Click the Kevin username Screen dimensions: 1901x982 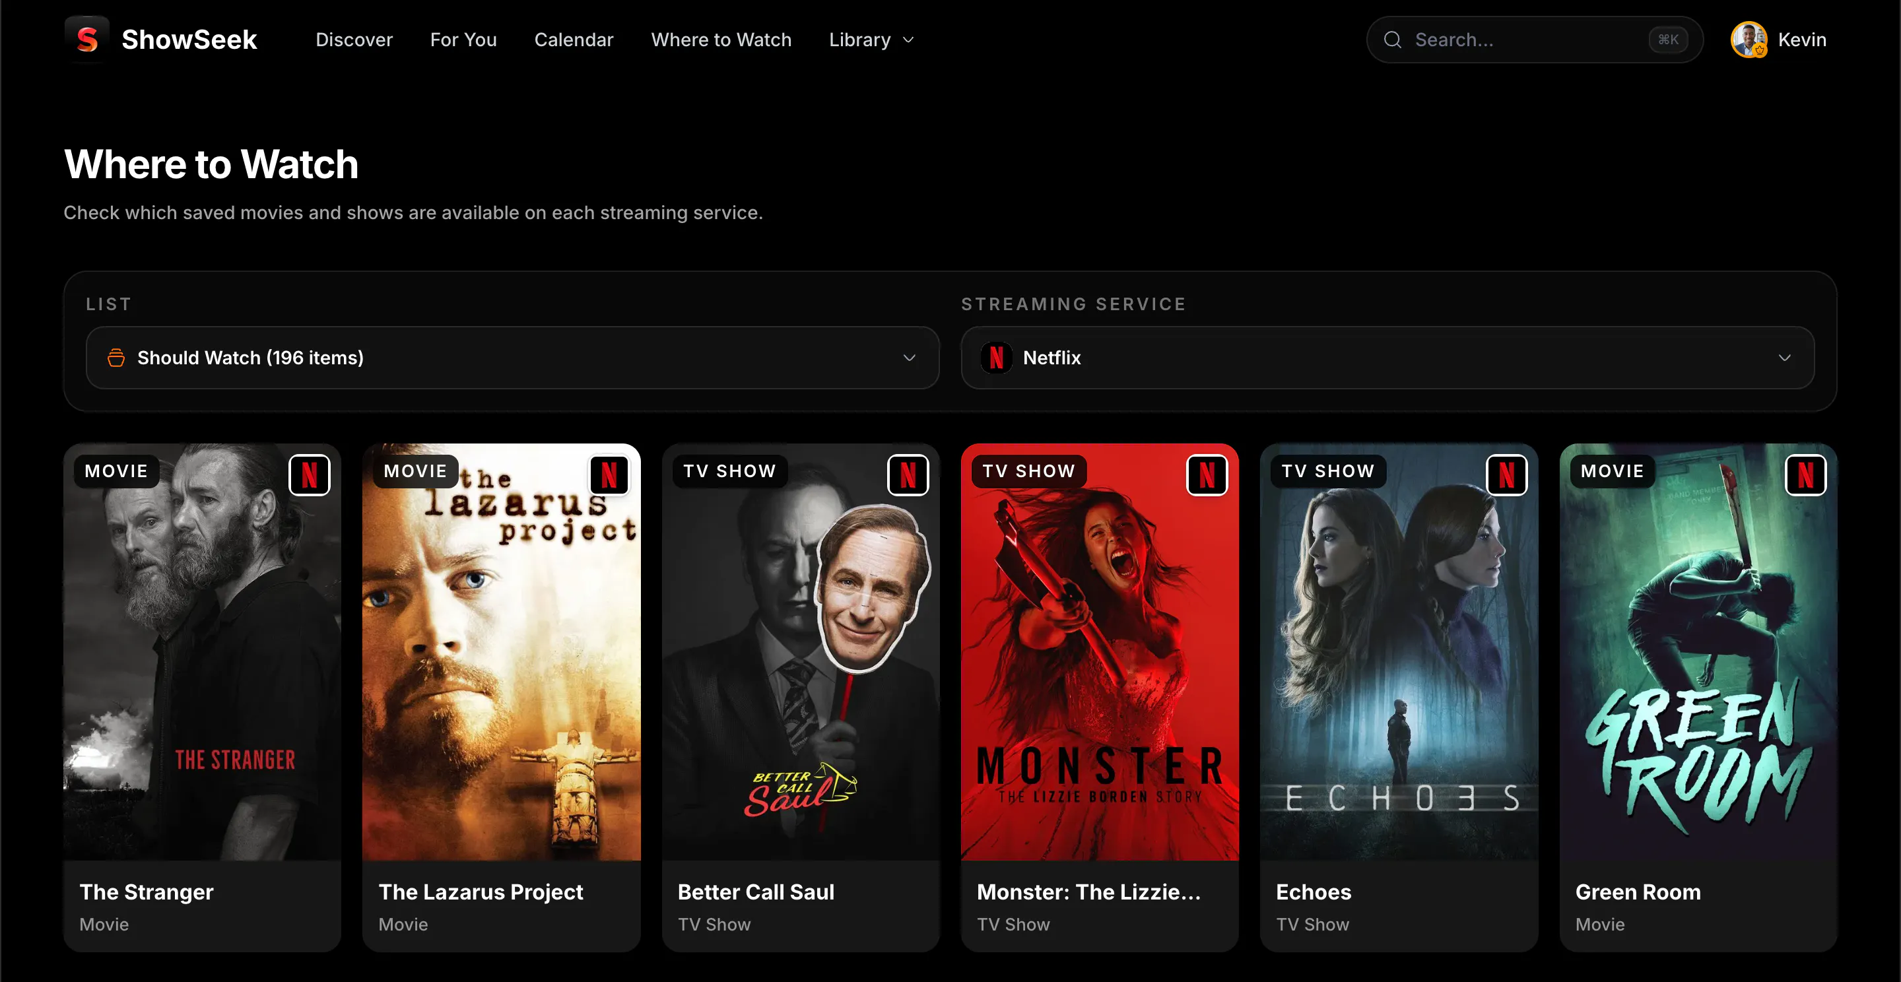1801,40
